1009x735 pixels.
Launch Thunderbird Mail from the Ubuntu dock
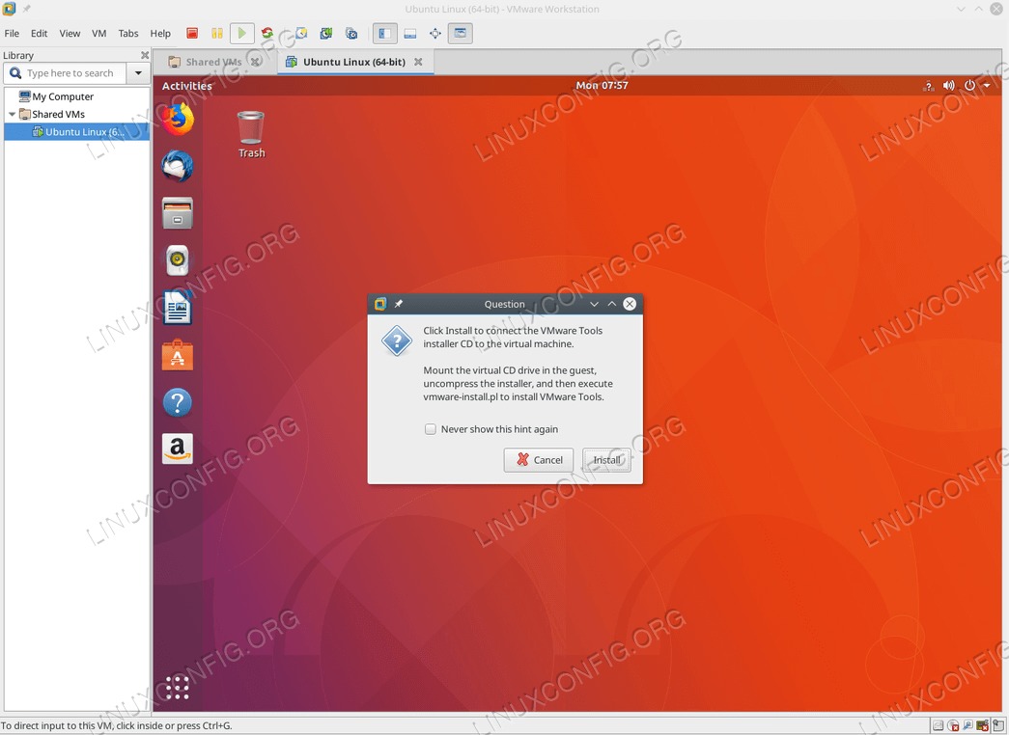point(178,166)
